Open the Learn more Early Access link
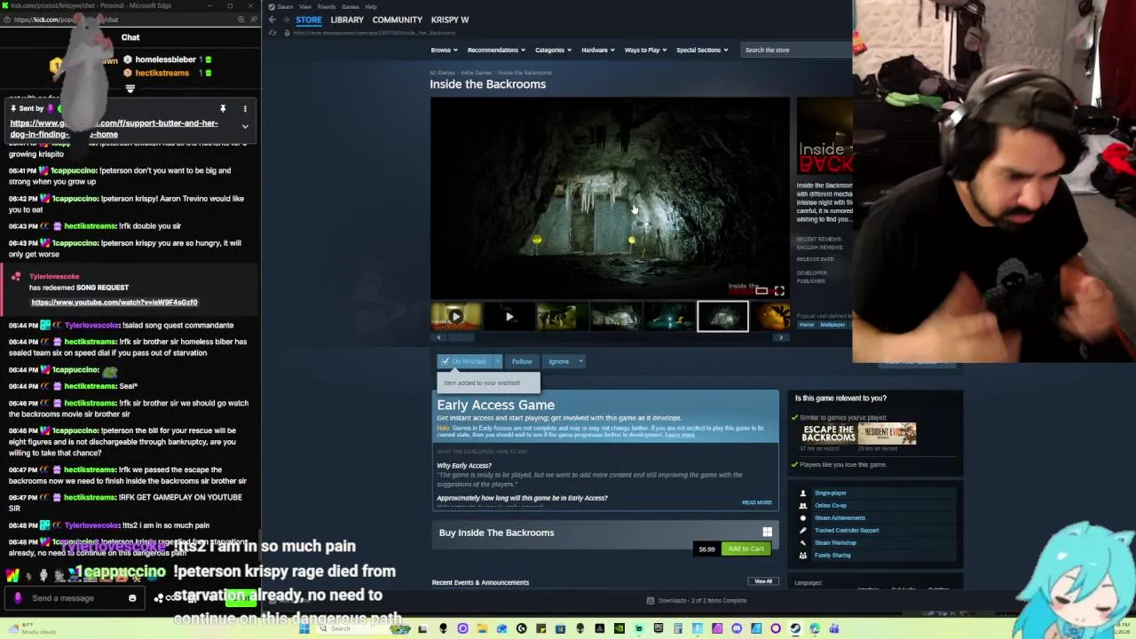This screenshot has width=1136, height=639. tap(680, 435)
